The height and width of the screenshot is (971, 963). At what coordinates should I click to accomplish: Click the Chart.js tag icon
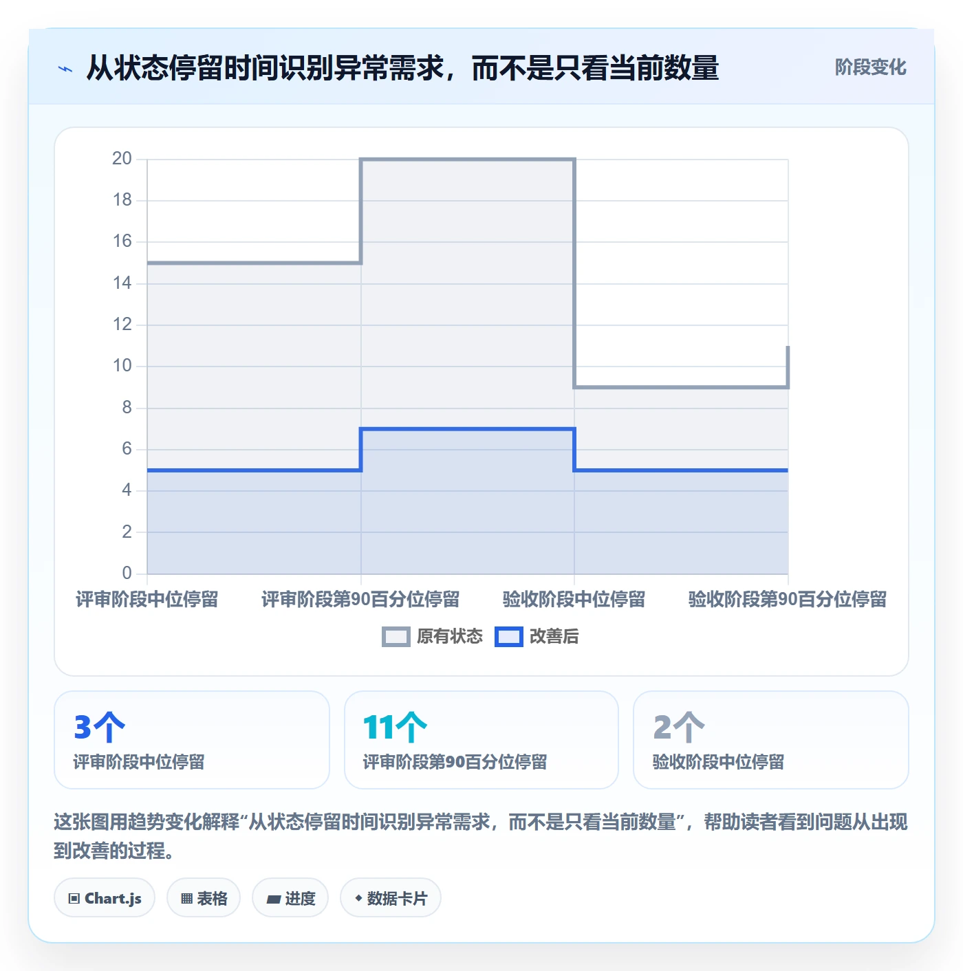(74, 898)
